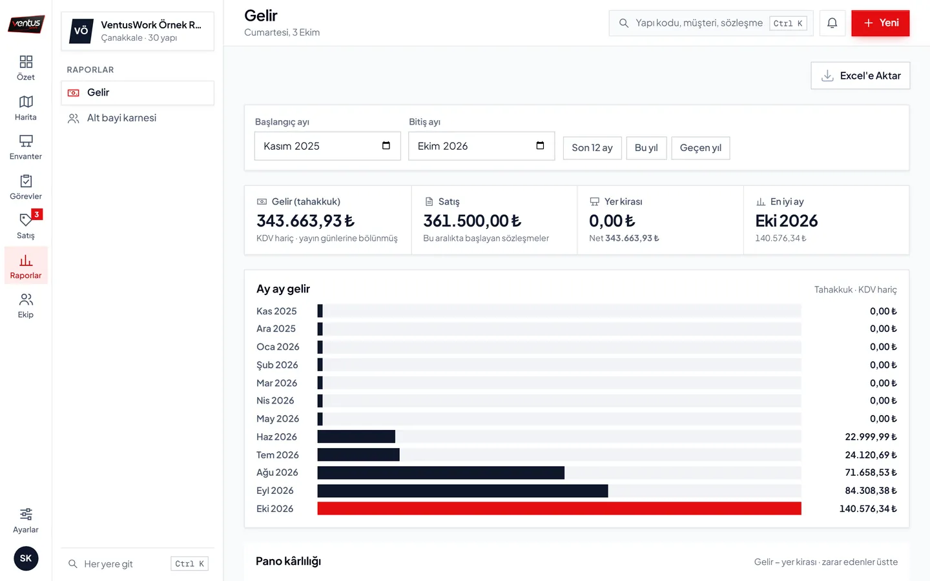Open the Envanter section
The height and width of the screenshot is (581, 930).
point(26,147)
